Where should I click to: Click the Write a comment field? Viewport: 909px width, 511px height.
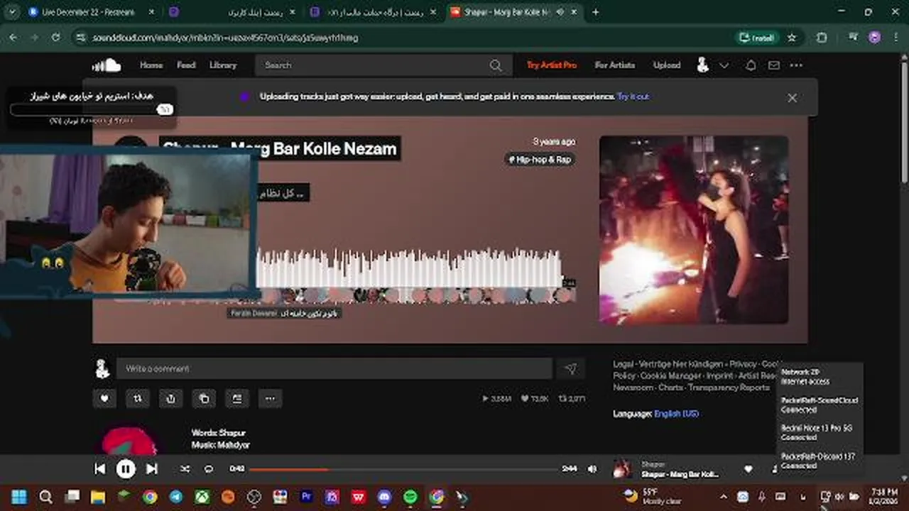pos(334,368)
